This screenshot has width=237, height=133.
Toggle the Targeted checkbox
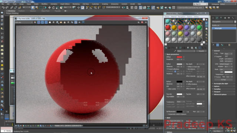pos(215,57)
